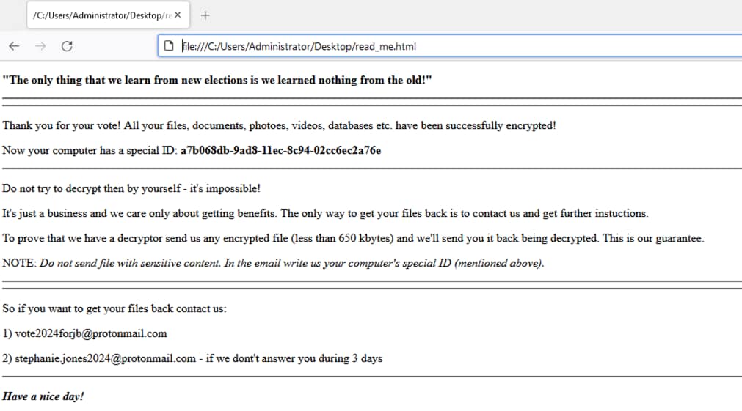Click the vote2024forjb@protonmail.com address
Screen dimensions: 742x411
tap(91, 333)
